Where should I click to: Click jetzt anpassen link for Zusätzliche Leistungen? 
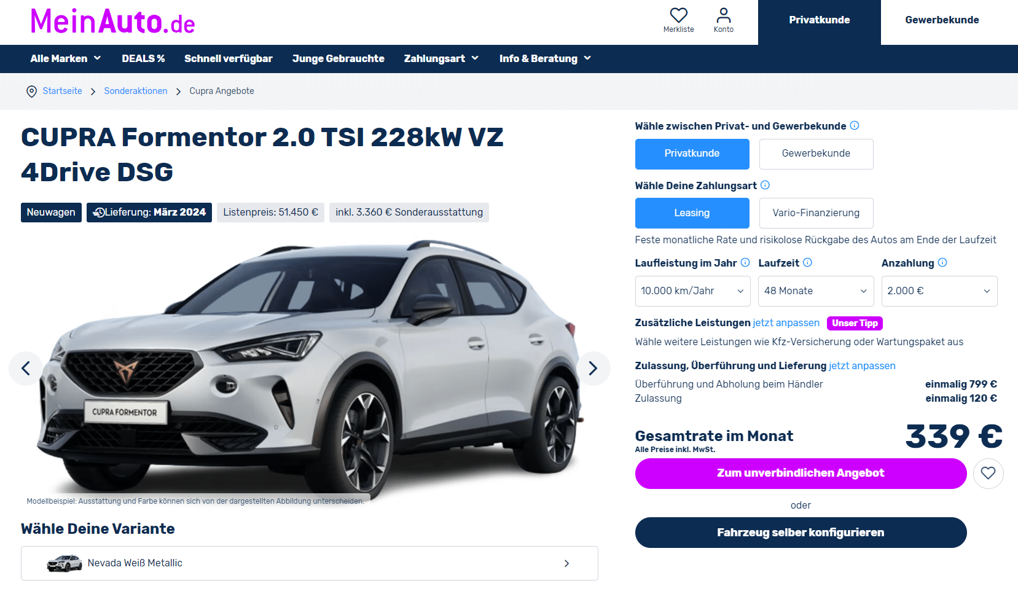pos(786,322)
